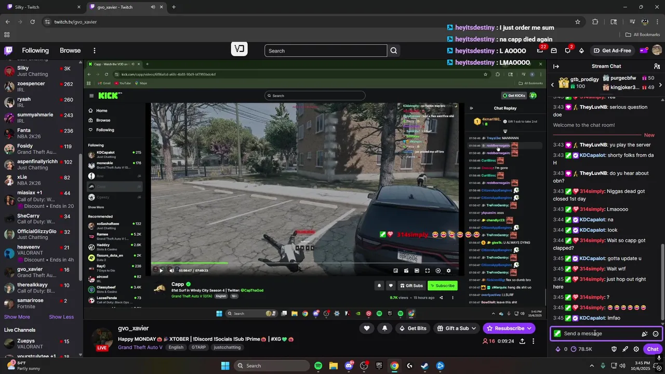Open the Browse page
The height and width of the screenshot is (374, 665).
(x=70, y=50)
